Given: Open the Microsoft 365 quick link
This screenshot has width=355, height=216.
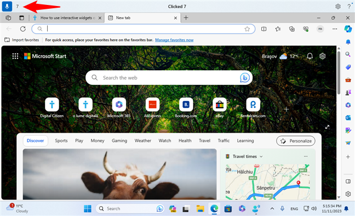Looking at the screenshot, I should [119, 108].
